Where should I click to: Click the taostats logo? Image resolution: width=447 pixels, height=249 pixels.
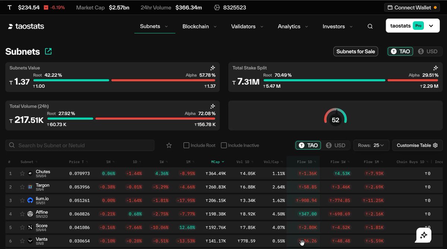point(26,26)
